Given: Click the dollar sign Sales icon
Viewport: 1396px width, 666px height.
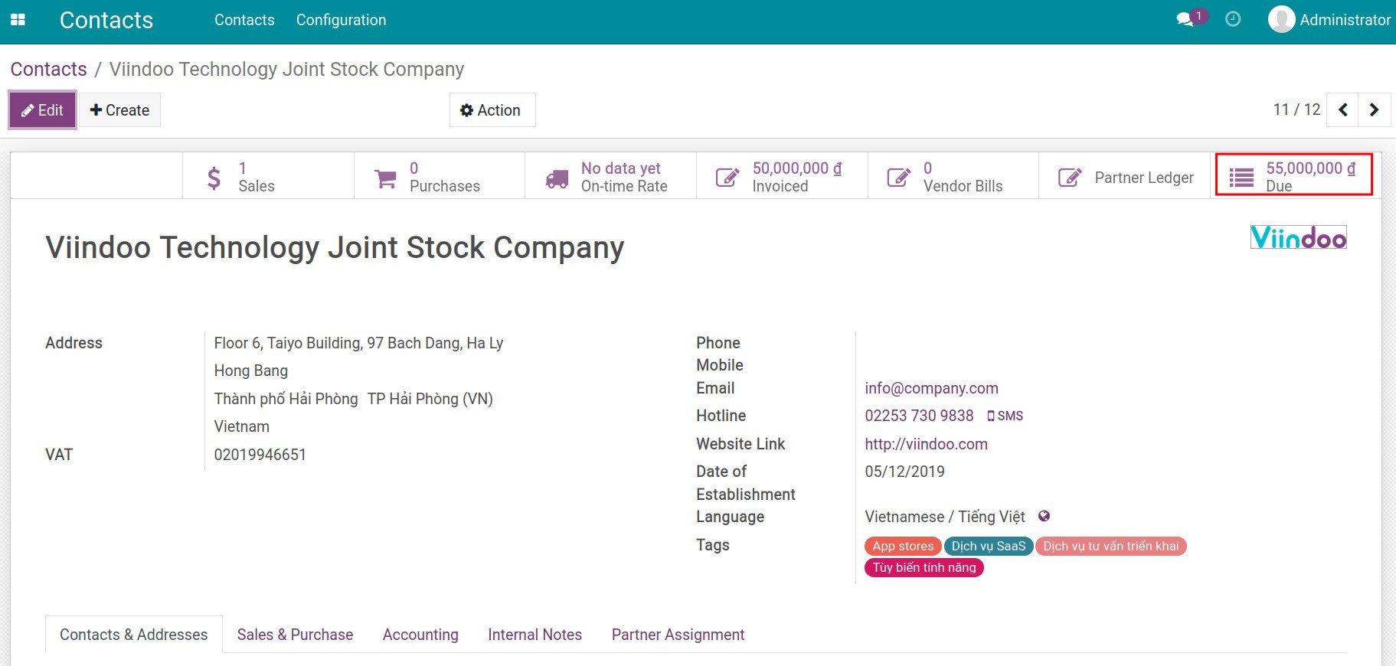Looking at the screenshot, I should point(214,178).
